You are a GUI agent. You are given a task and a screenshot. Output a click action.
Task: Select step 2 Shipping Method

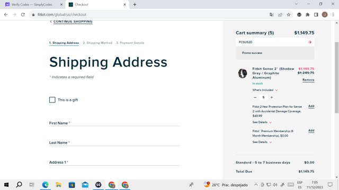pos(97,43)
